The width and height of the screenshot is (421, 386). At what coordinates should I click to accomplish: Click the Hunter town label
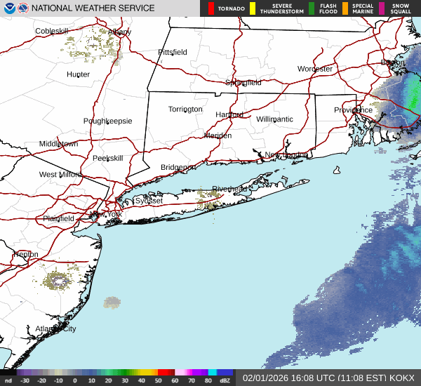(78, 74)
